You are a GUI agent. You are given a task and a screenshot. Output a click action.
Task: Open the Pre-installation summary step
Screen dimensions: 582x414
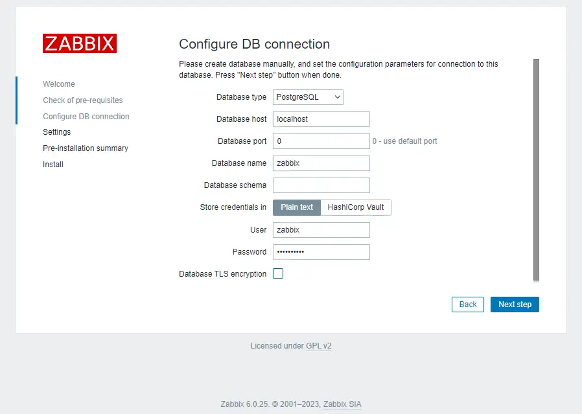click(x=85, y=148)
